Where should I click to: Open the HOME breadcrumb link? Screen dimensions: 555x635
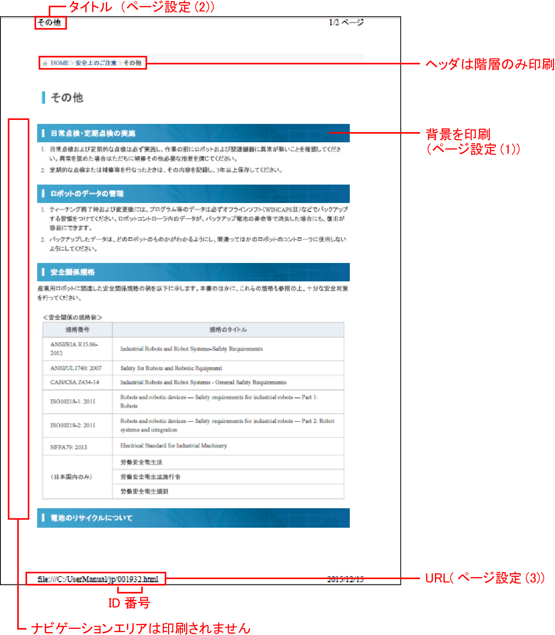coord(60,63)
